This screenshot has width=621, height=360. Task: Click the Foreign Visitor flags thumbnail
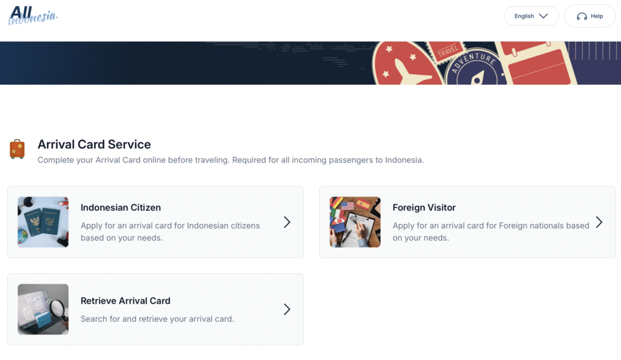point(355,222)
